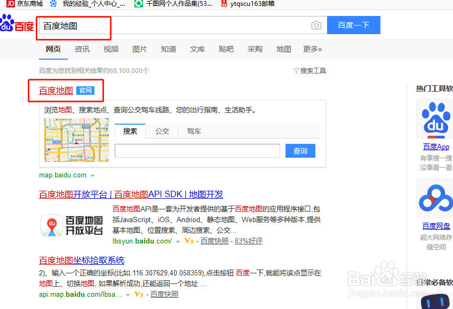
Task: Open 搜索工具 filter
Action: click(x=309, y=71)
